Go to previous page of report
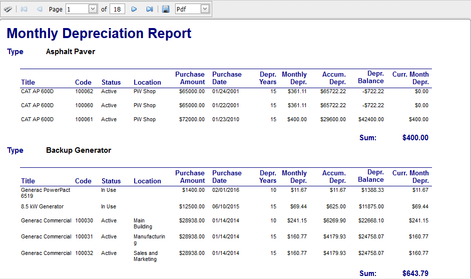 pyautogui.click(x=40, y=10)
